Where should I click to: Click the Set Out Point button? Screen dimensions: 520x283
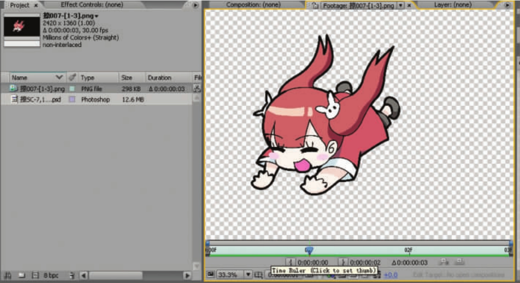343,262
